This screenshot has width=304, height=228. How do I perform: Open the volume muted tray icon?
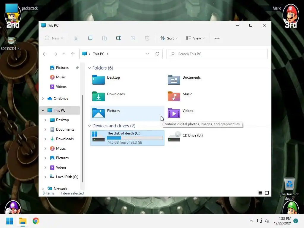[x=267, y=221]
